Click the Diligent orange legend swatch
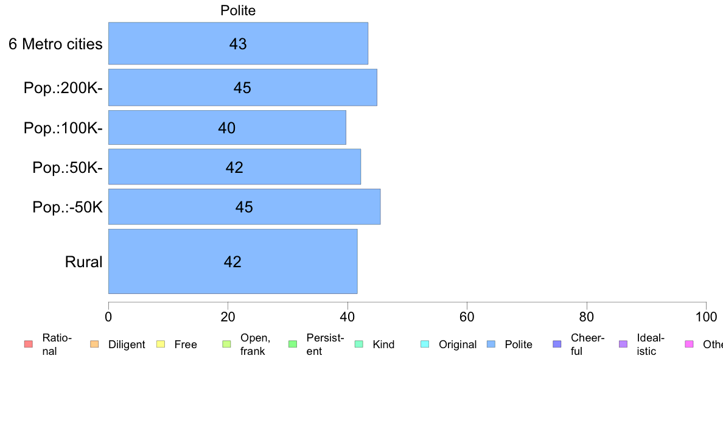Screen dimensions: 723x448 pos(94,344)
